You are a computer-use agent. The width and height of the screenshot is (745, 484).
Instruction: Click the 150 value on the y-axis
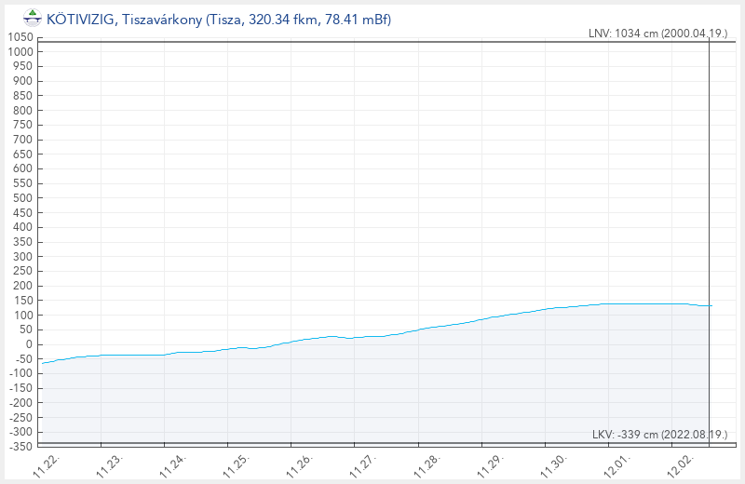pos(23,301)
